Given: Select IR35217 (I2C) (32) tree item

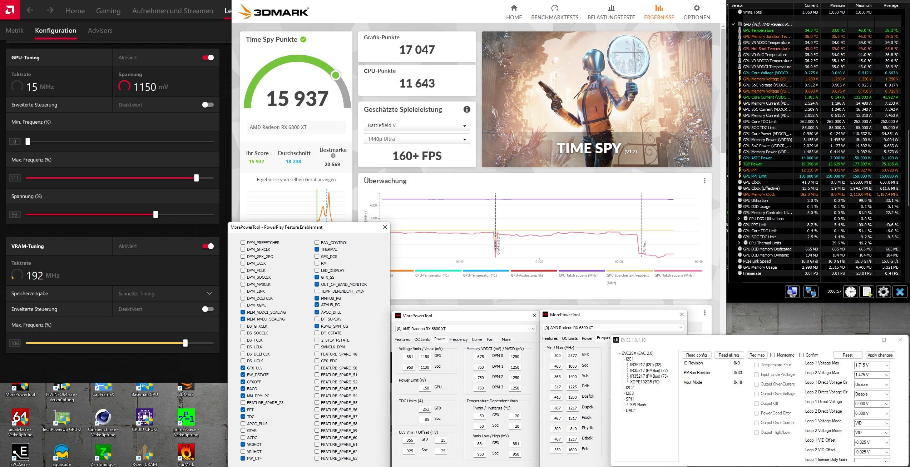Looking at the screenshot, I should point(646,365).
